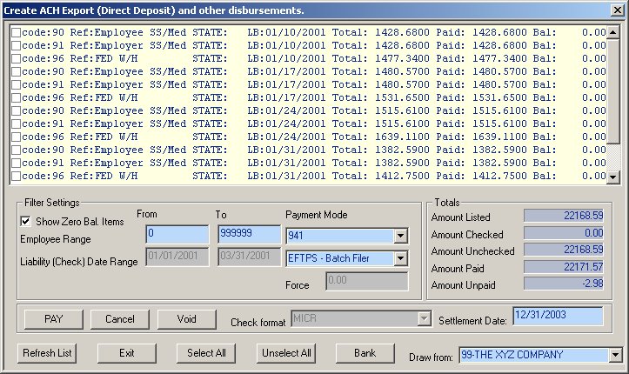Click the Employee Range From field
Viewport: 629px width, 374px height.
[x=177, y=235]
